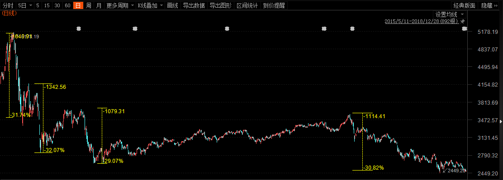Screen dimensions: 503x180
Task: Click the 画线 drawing tools button
Action: pos(173,5)
